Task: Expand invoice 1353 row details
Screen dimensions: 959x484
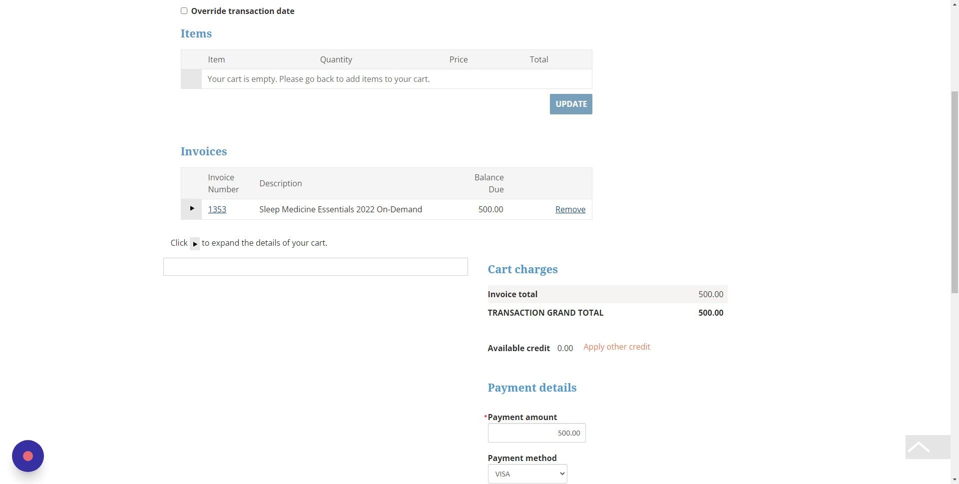Action: (192, 209)
